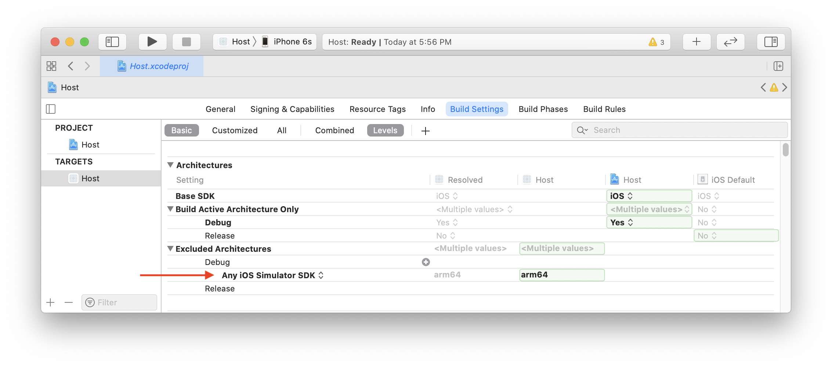Switch to Build Phases tab
This screenshot has height=367, width=832.
[543, 109]
